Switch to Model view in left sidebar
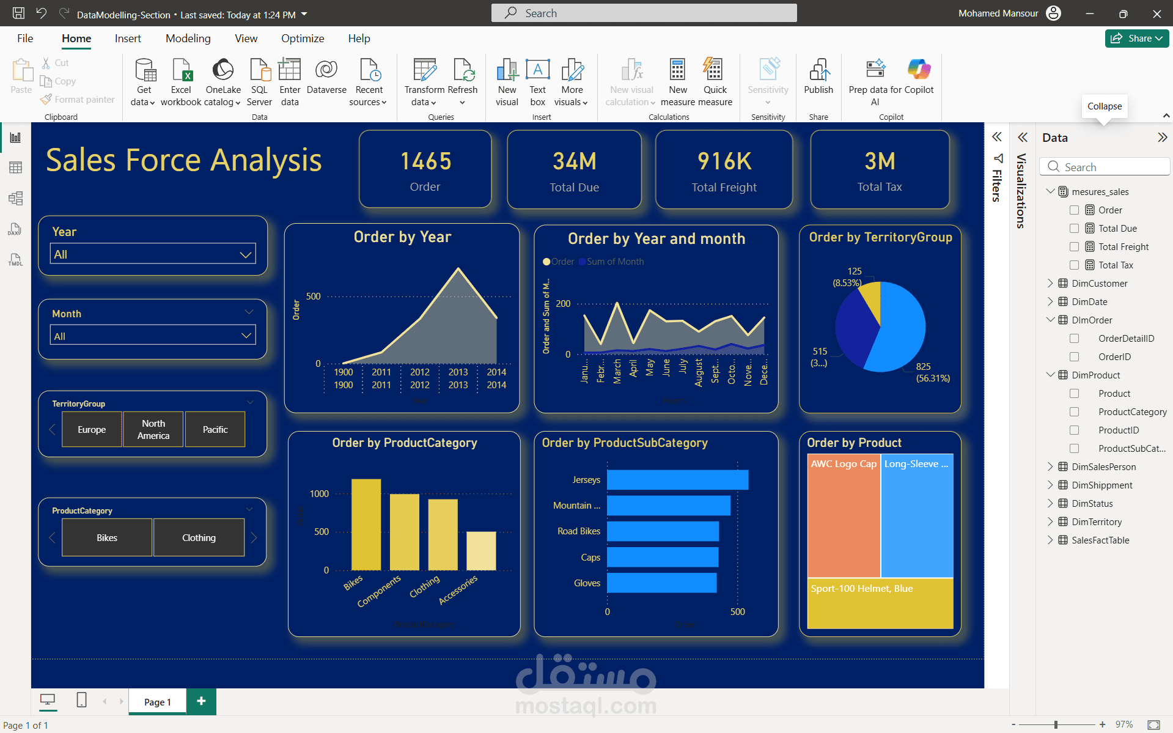The image size is (1173, 733). pyautogui.click(x=15, y=199)
